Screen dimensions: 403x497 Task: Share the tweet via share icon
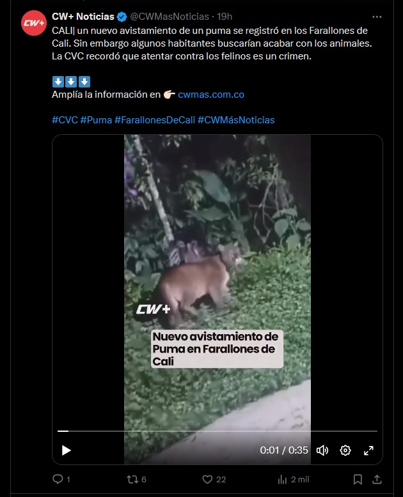[x=377, y=479]
